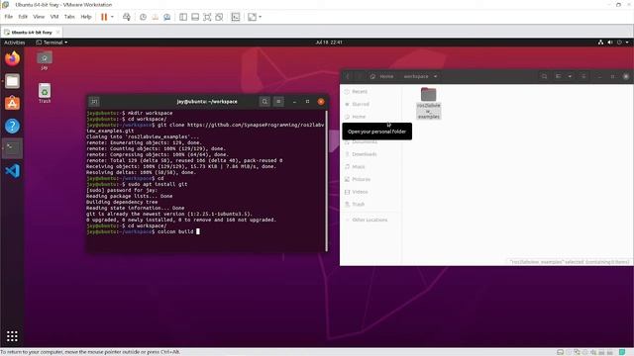Open the terminal hamburger menu
The height and width of the screenshot is (356, 634).
click(278, 102)
